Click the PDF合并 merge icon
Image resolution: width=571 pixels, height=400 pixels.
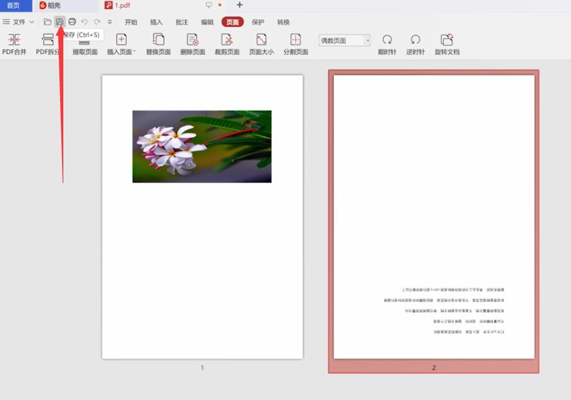pos(14,40)
